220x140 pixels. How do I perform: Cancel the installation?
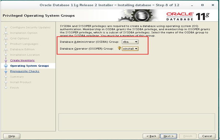207,136
